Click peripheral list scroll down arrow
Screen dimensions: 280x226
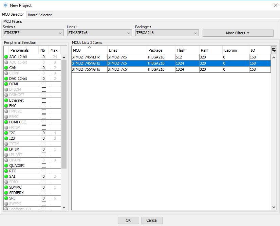64,207
